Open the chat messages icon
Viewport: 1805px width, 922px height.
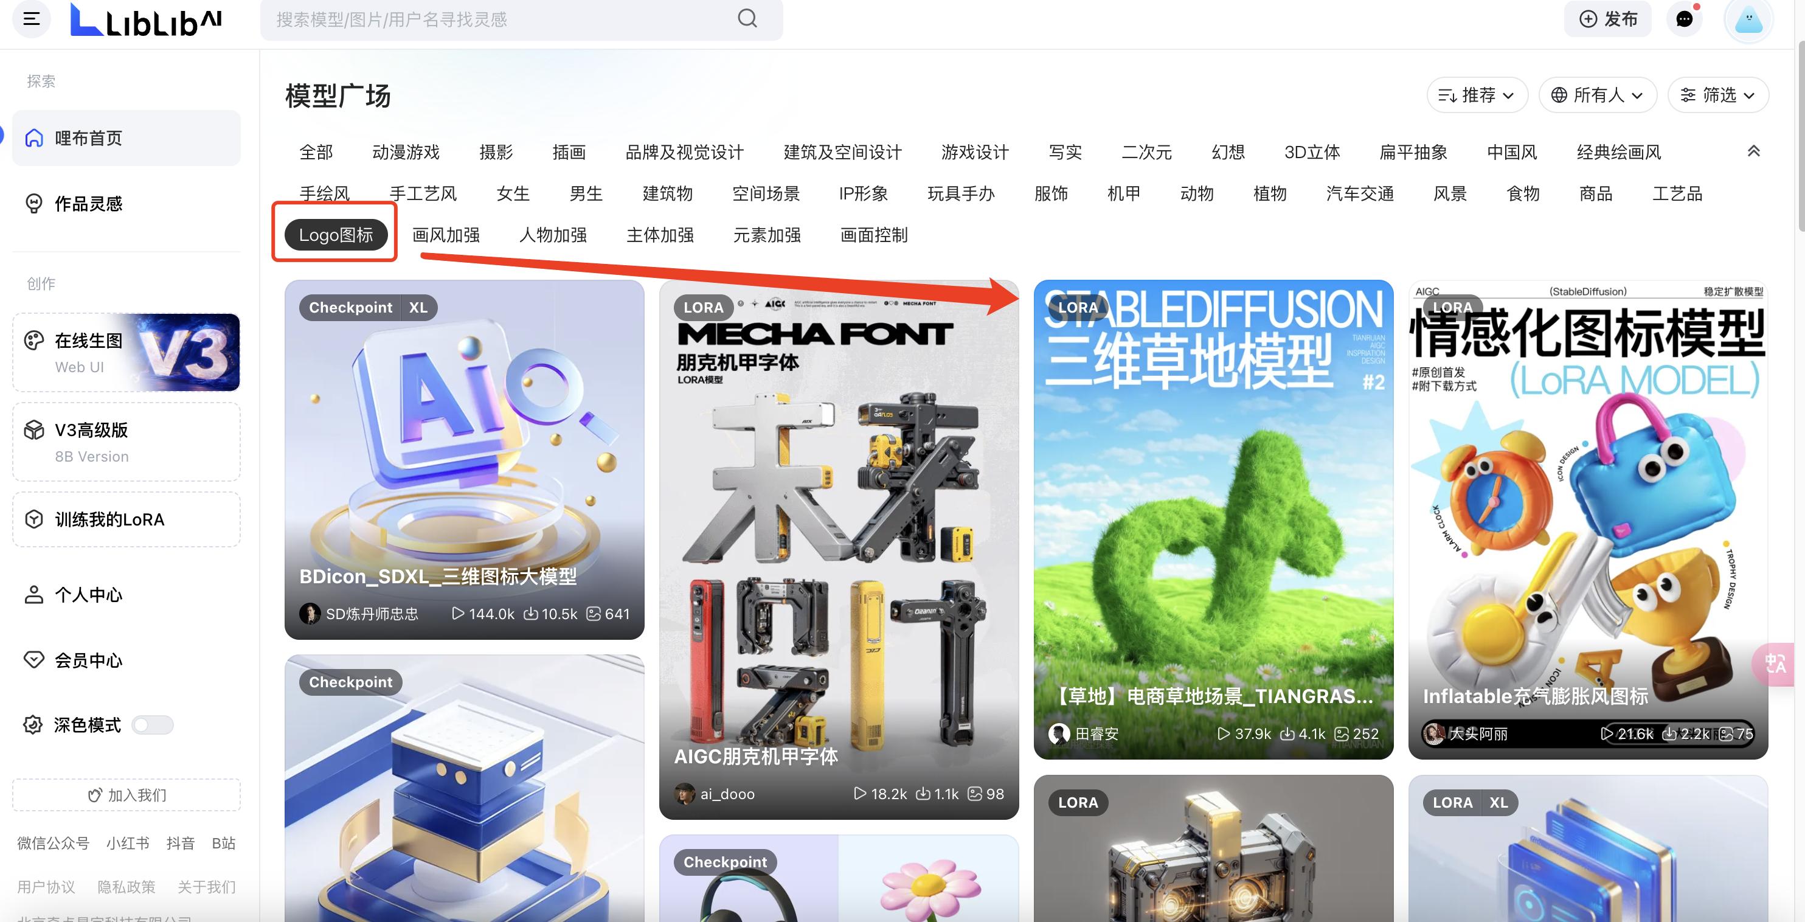pyautogui.click(x=1685, y=19)
